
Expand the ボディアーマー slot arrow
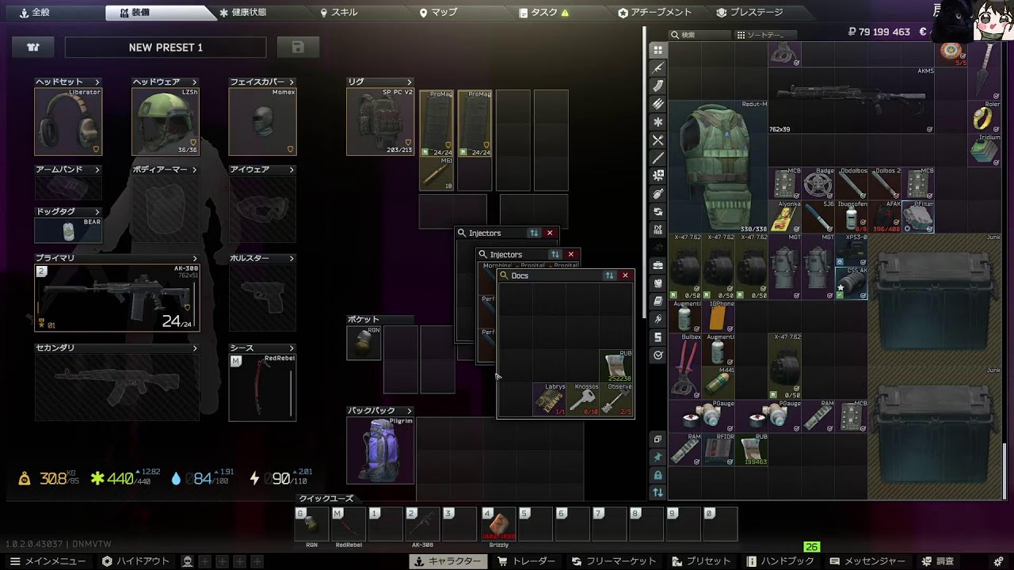(x=194, y=169)
